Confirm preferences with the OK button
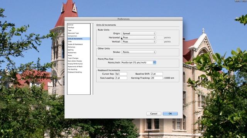Screen dimensions: 247x138 170,113
